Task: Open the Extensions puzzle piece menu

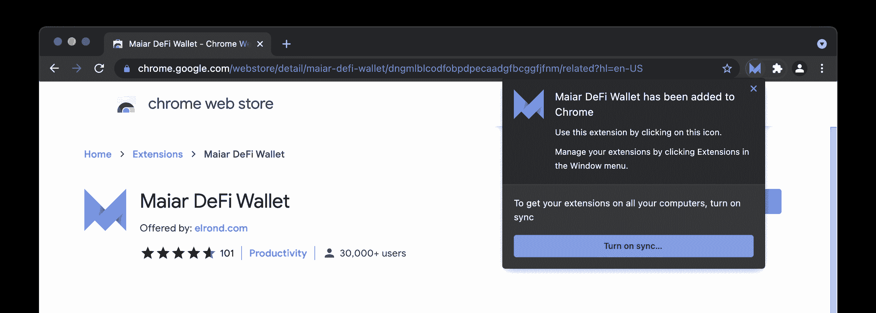Action: click(777, 68)
